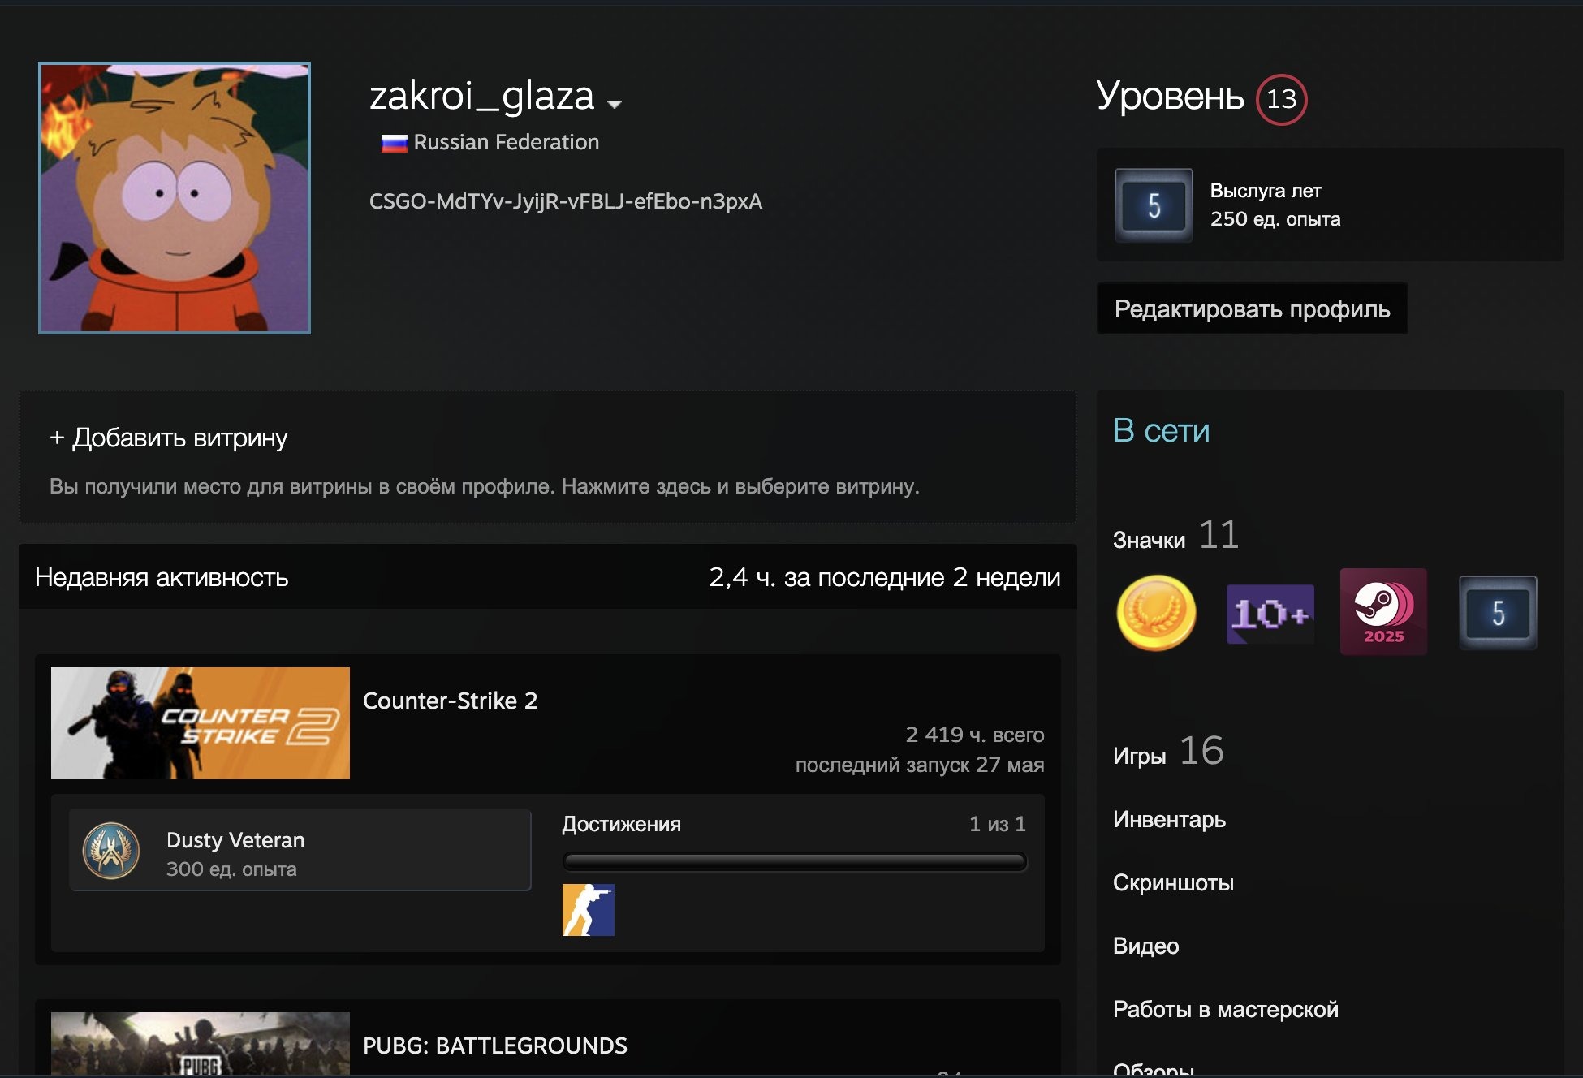Click the zakroi_glaza profile name
The height and width of the screenshot is (1078, 1583).
tap(482, 96)
